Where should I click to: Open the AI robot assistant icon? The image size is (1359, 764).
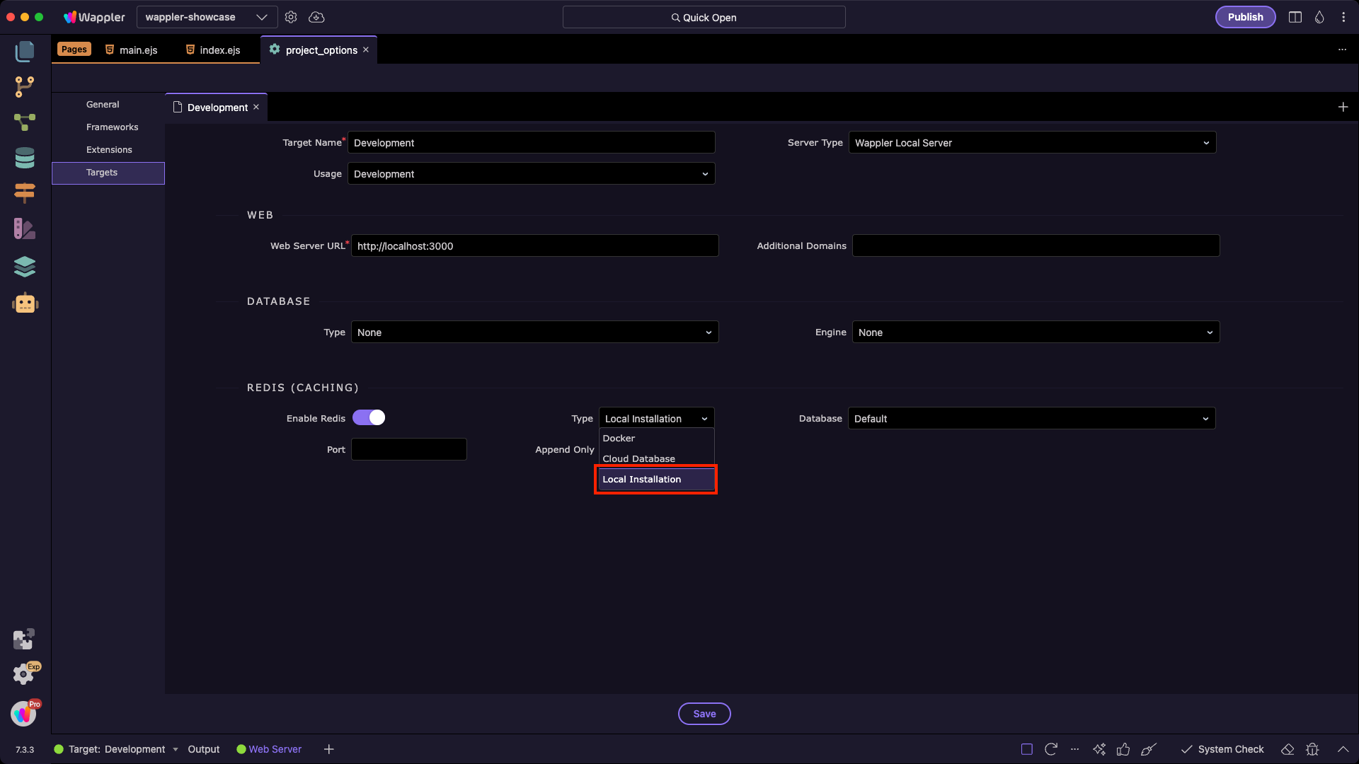pyautogui.click(x=25, y=303)
